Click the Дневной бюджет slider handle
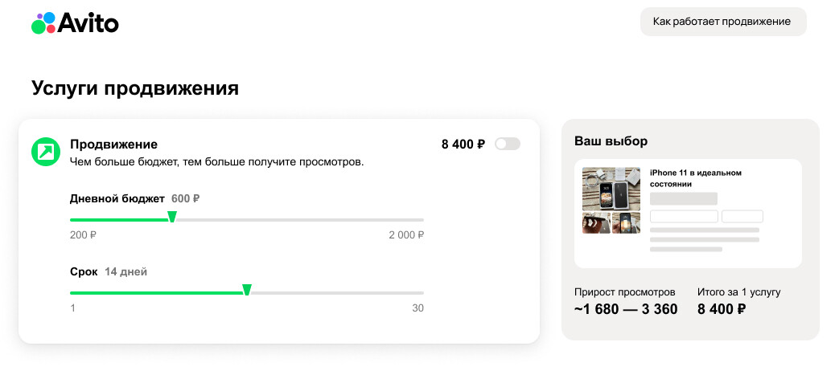839x387 pixels. (171, 217)
